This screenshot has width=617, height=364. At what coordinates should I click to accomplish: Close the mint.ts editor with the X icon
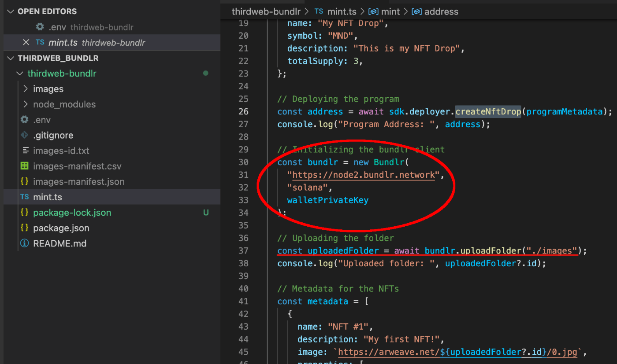point(26,43)
